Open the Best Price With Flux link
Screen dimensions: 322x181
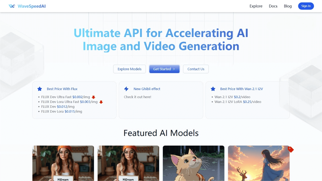pyautogui.click(x=62, y=89)
